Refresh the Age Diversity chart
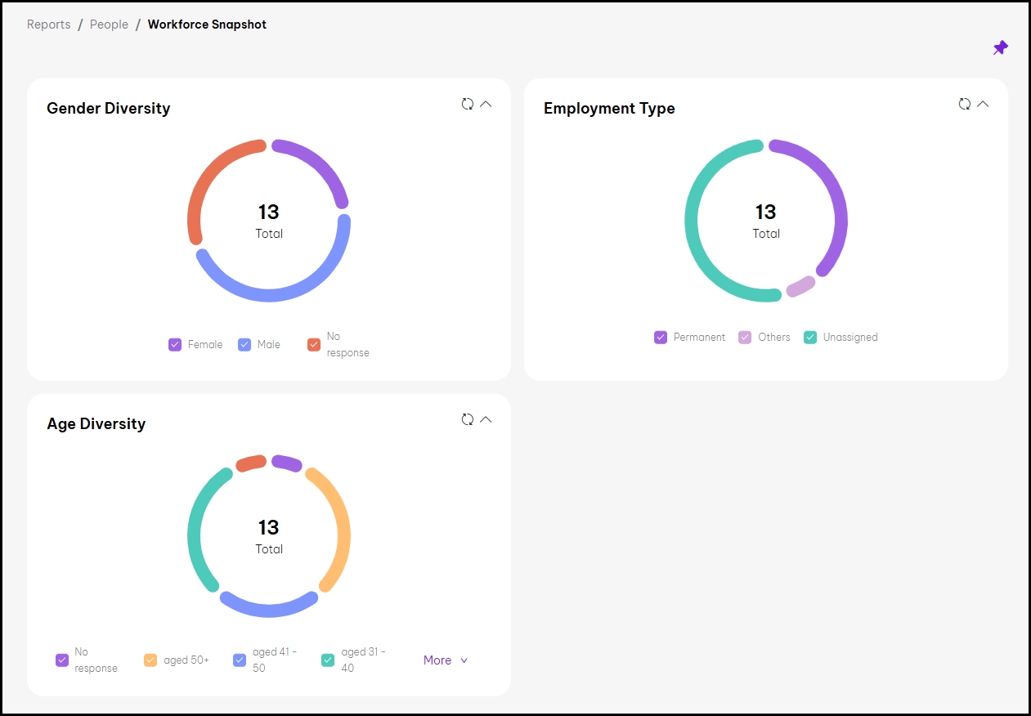The height and width of the screenshot is (716, 1031). [467, 419]
